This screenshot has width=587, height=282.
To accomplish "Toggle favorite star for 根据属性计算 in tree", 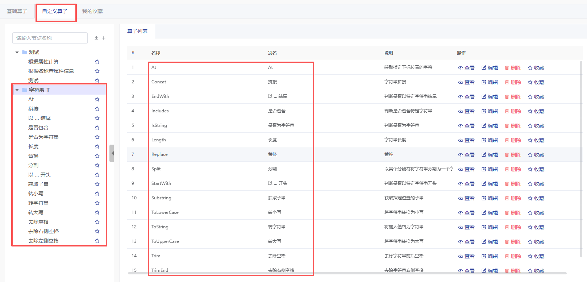I will tap(97, 62).
